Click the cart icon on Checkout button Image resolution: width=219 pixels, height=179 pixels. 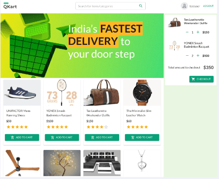[x=193, y=79]
